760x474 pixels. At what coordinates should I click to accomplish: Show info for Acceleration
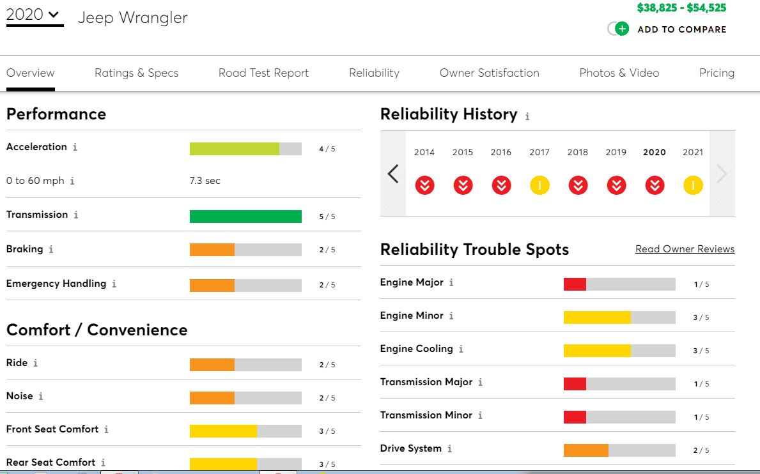75,147
